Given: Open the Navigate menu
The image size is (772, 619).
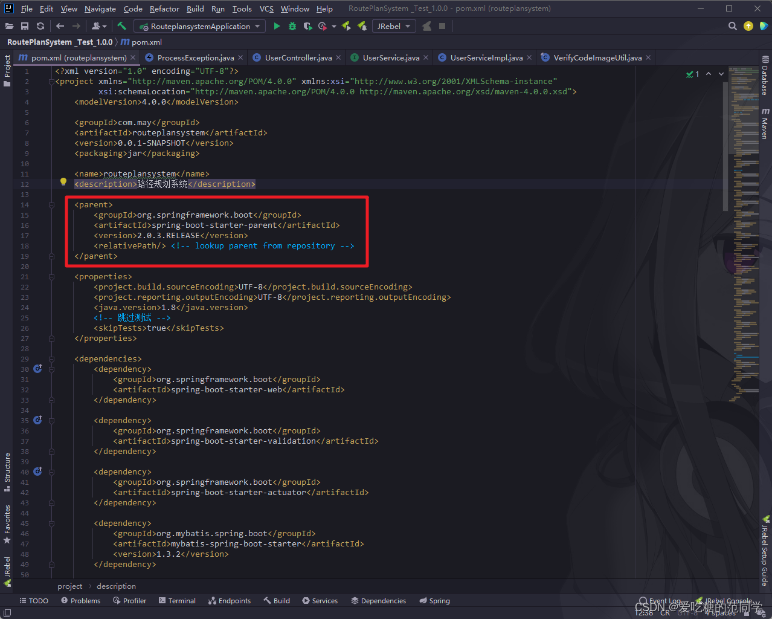Looking at the screenshot, I should pos(100,8).
